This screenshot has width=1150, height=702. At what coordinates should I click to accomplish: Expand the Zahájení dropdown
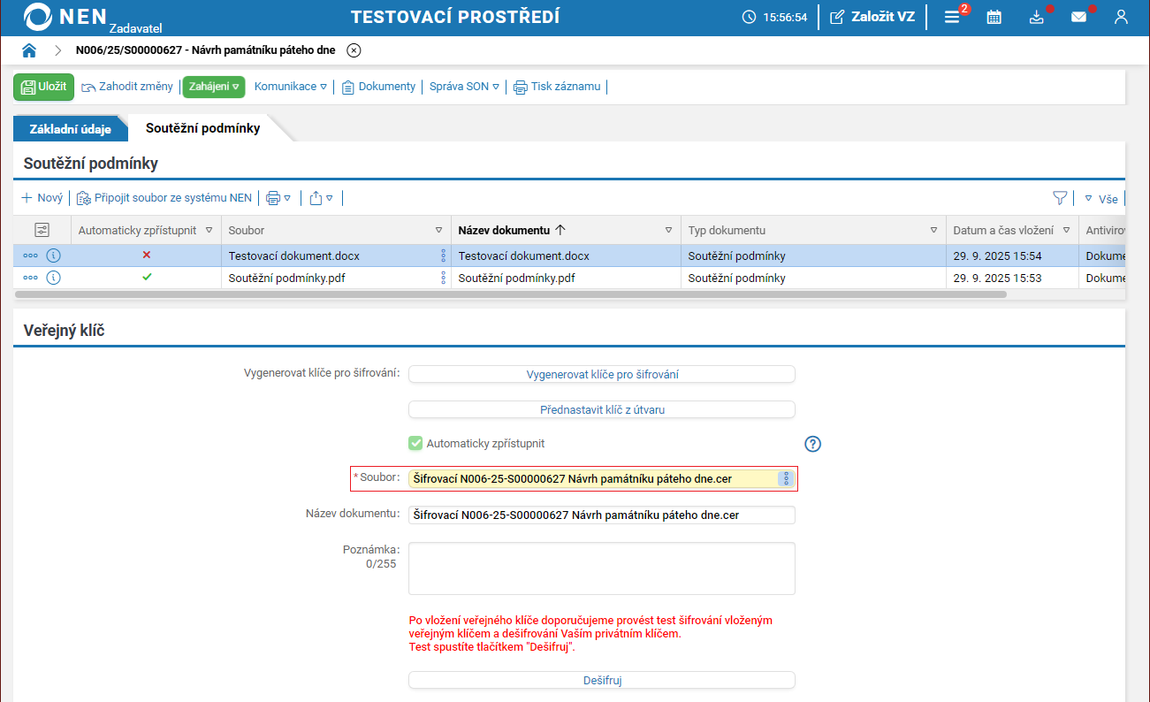[213, 87]
